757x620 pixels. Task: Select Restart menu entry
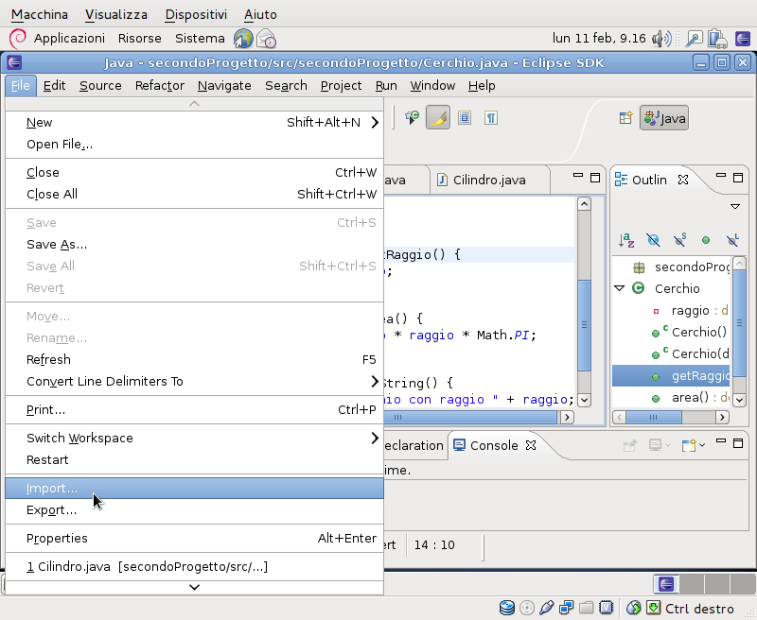point(194,459)
